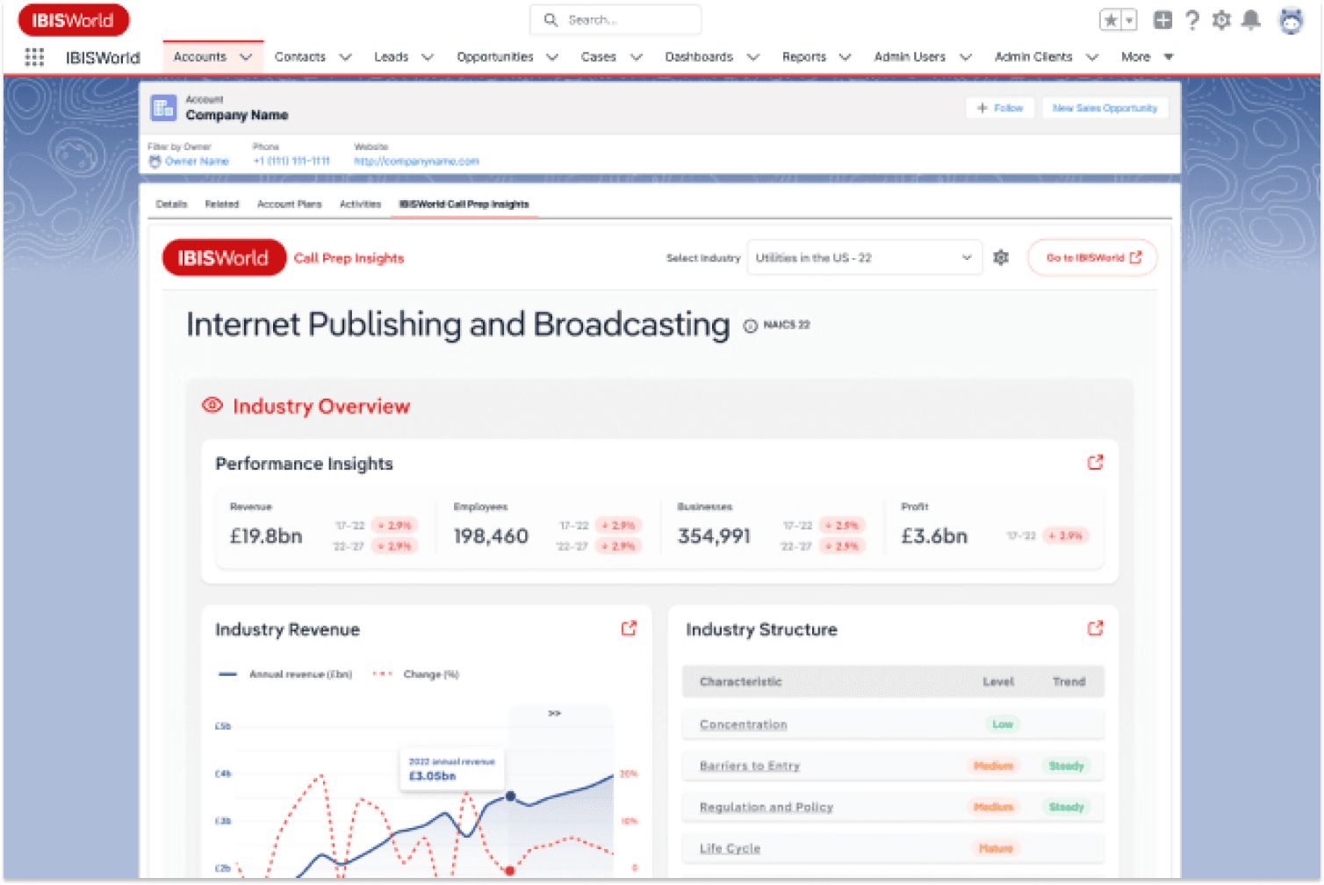Screen dimensions: 1324x885
Task: Open the companyname.com website link
Action: tap(416, 162)
